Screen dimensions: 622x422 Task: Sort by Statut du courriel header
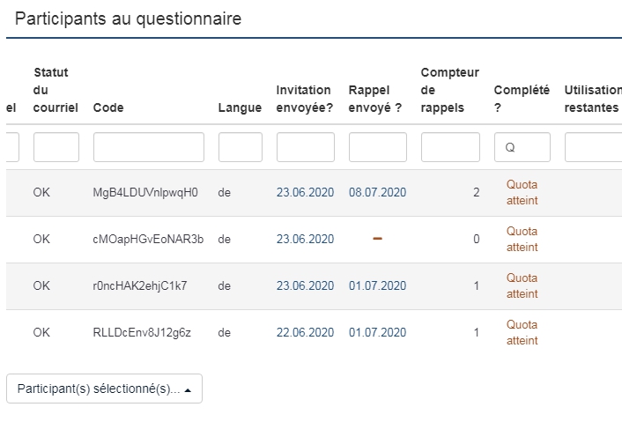(56, 90)
